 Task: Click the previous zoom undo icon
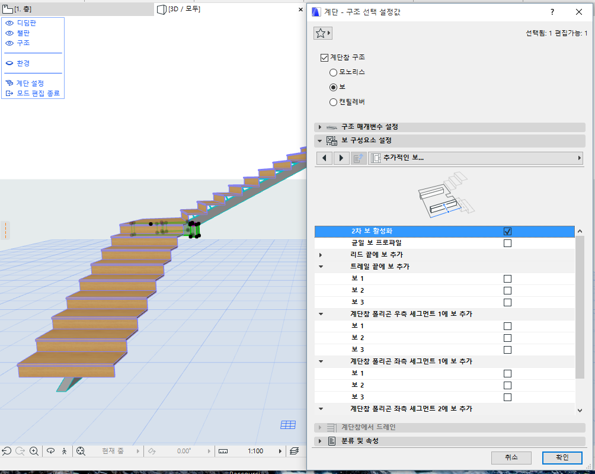(6, 451)
